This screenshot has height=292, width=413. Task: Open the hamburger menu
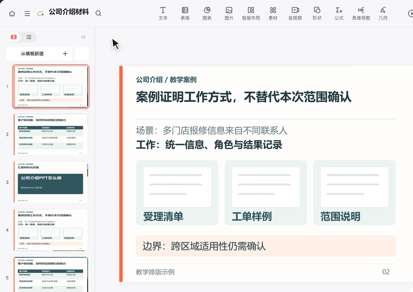[27, 14]
